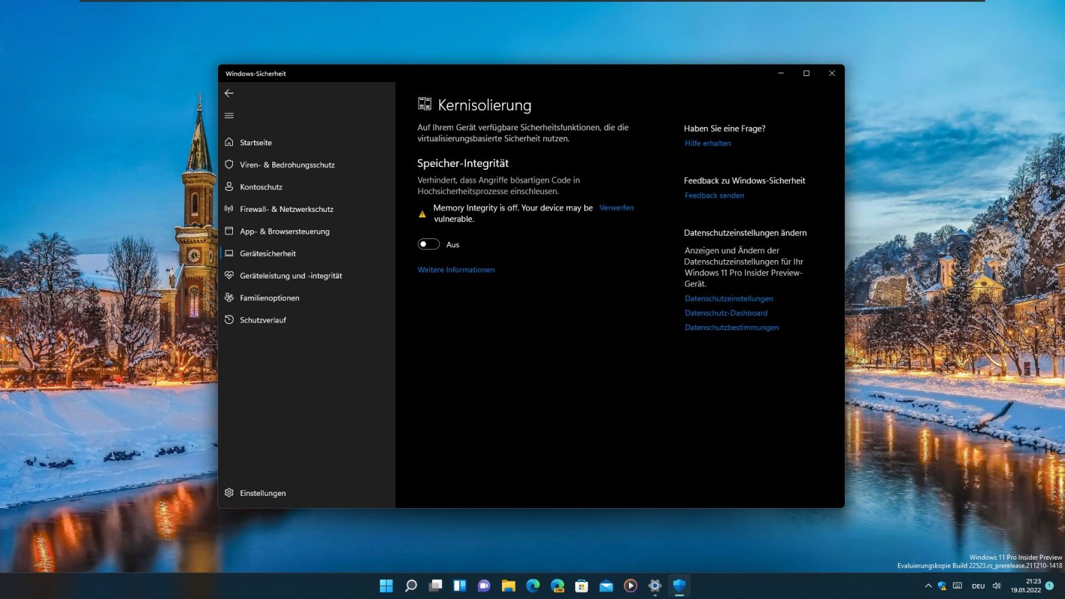The image size is (1065, 599).
Task: Open Teams Chat taskbar icon
Action: click(x=484, y=585)
